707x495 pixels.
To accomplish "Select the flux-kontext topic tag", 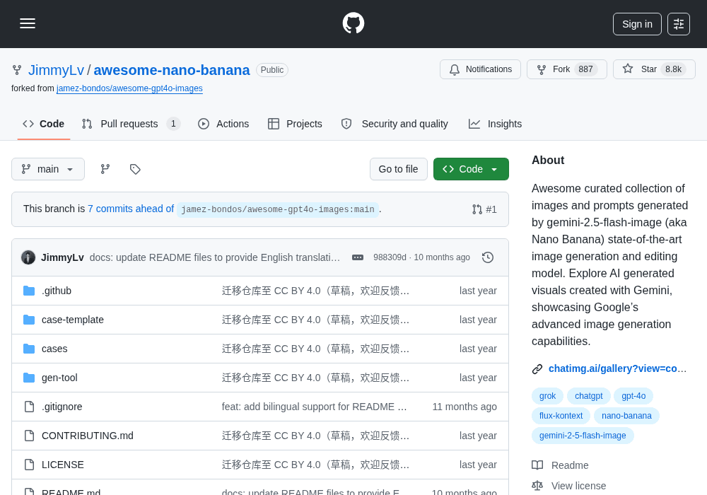I will click(561, 416).
